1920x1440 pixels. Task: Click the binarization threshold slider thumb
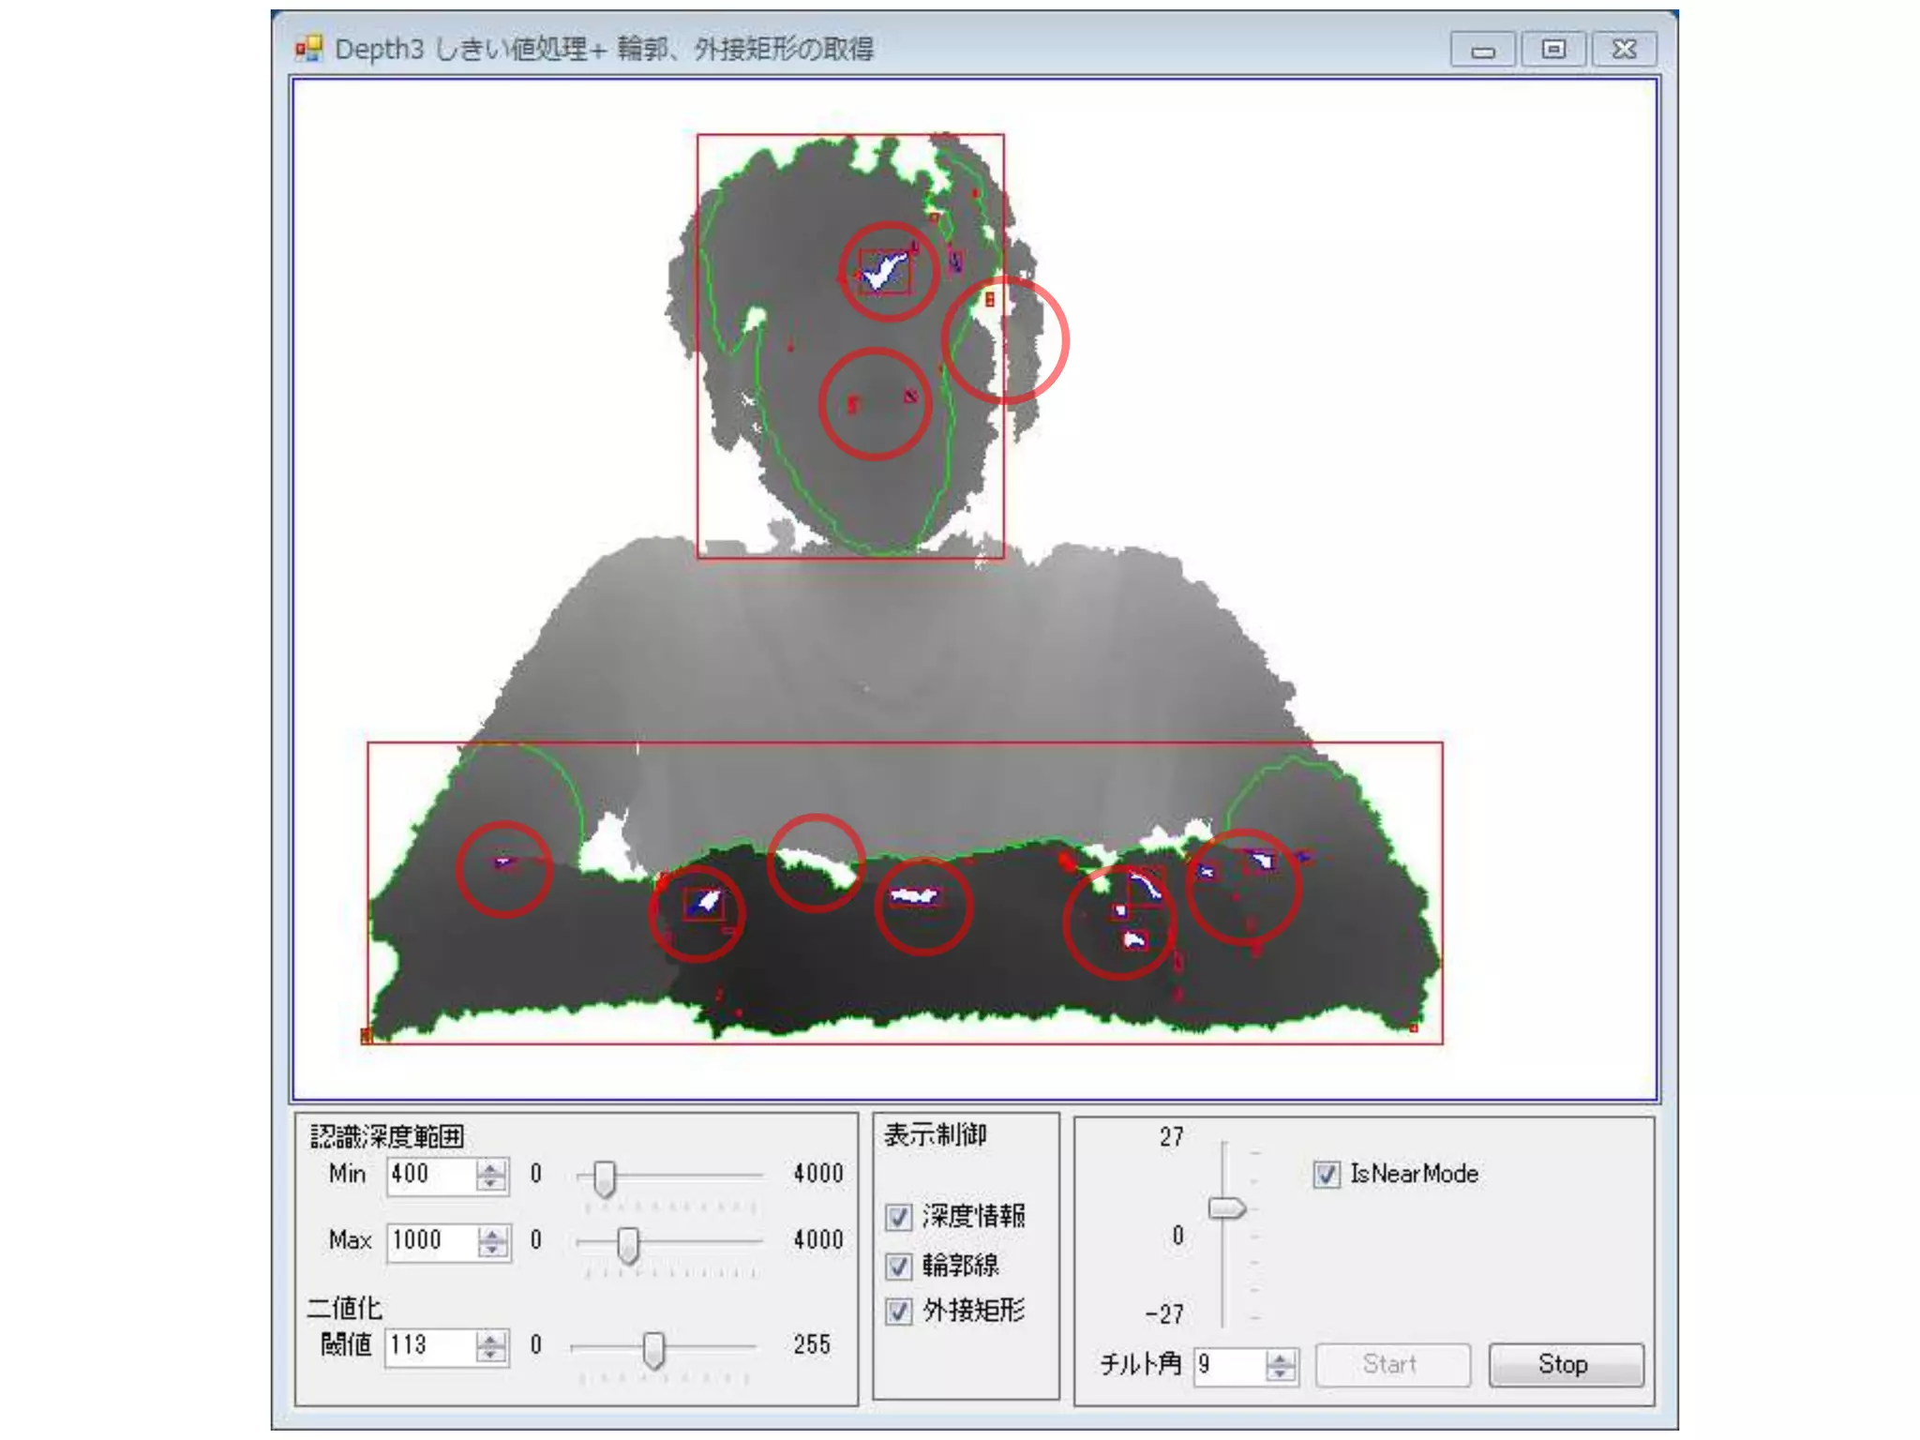[x=653, y=1349]
